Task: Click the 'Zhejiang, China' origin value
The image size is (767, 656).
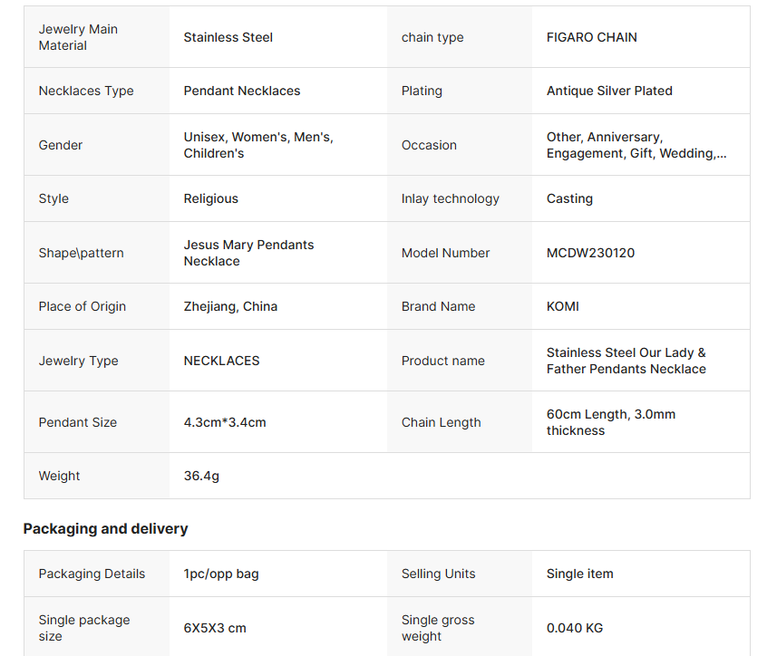Action: 230,306
